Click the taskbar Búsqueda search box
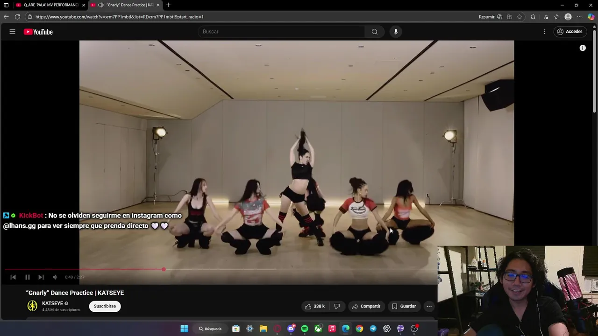 [210, 329]
